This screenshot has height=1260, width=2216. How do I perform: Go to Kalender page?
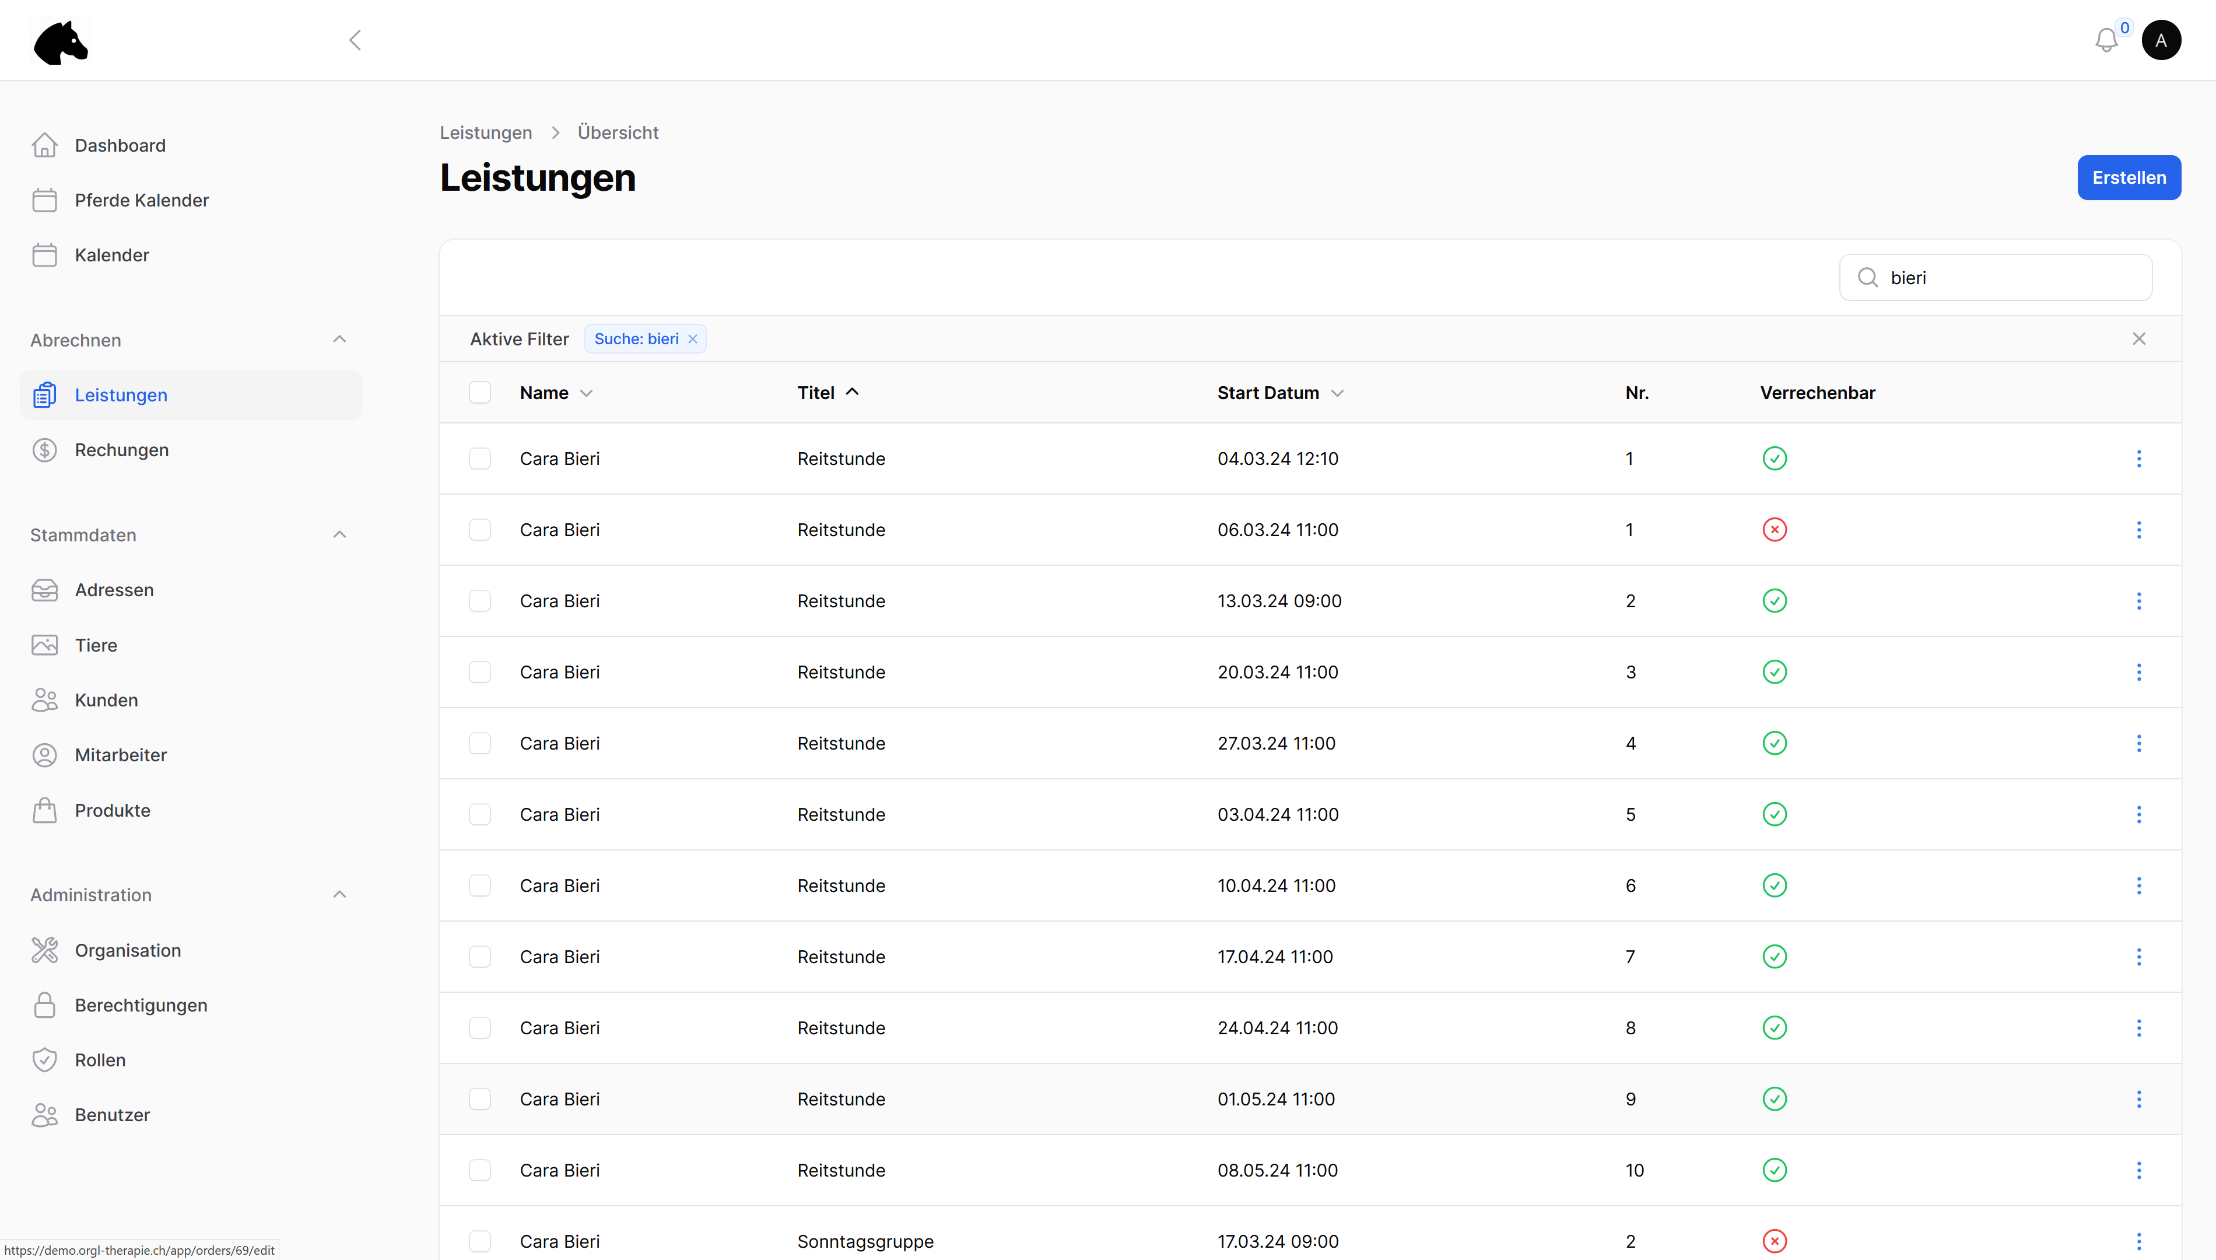(190, 256)
